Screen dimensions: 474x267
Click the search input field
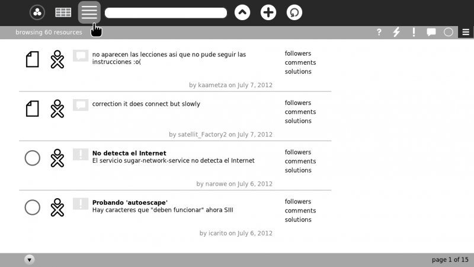[166, 12]
